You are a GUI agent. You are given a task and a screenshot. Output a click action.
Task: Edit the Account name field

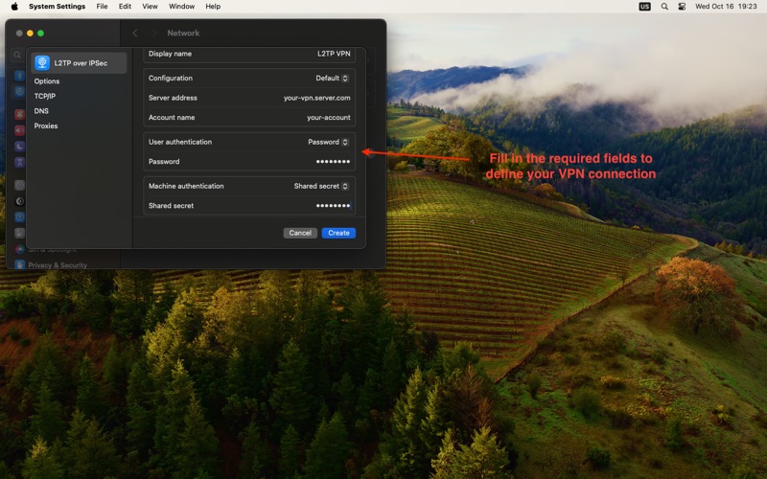pos(249,117)
